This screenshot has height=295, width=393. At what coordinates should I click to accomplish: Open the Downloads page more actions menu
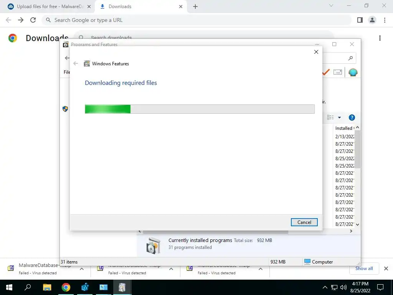pos(380,38)
